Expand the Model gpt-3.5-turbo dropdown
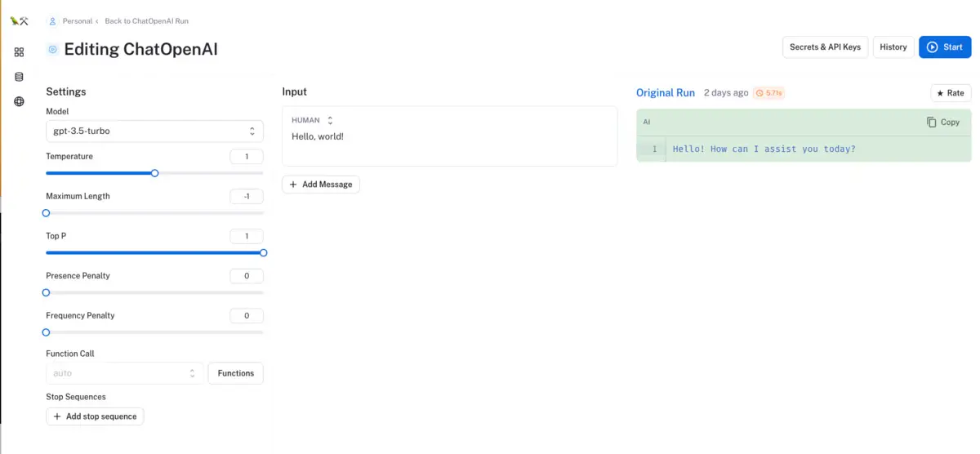 [154, 131]
